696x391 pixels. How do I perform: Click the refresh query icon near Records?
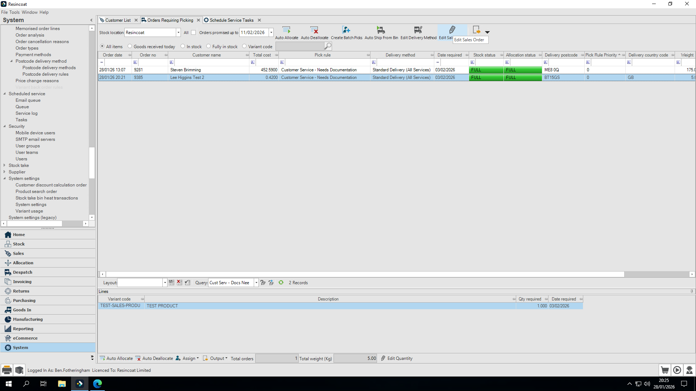[281, 282]
